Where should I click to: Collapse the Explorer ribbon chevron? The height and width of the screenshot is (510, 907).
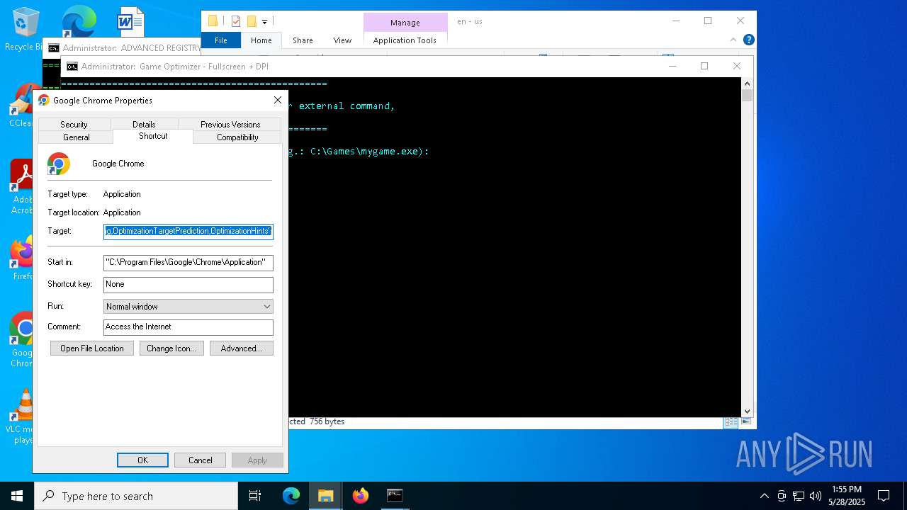pos(735,40)
